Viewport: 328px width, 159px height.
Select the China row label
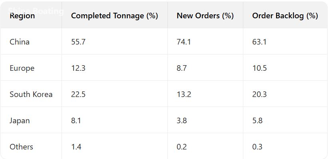click(20, 42)
